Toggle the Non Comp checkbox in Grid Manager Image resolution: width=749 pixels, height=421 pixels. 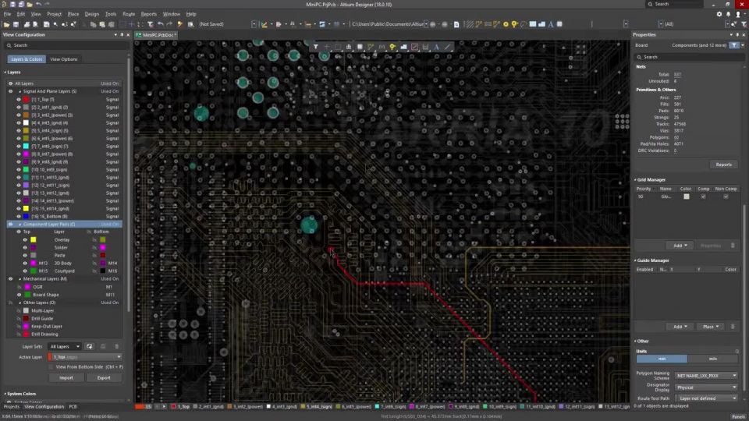726,196
